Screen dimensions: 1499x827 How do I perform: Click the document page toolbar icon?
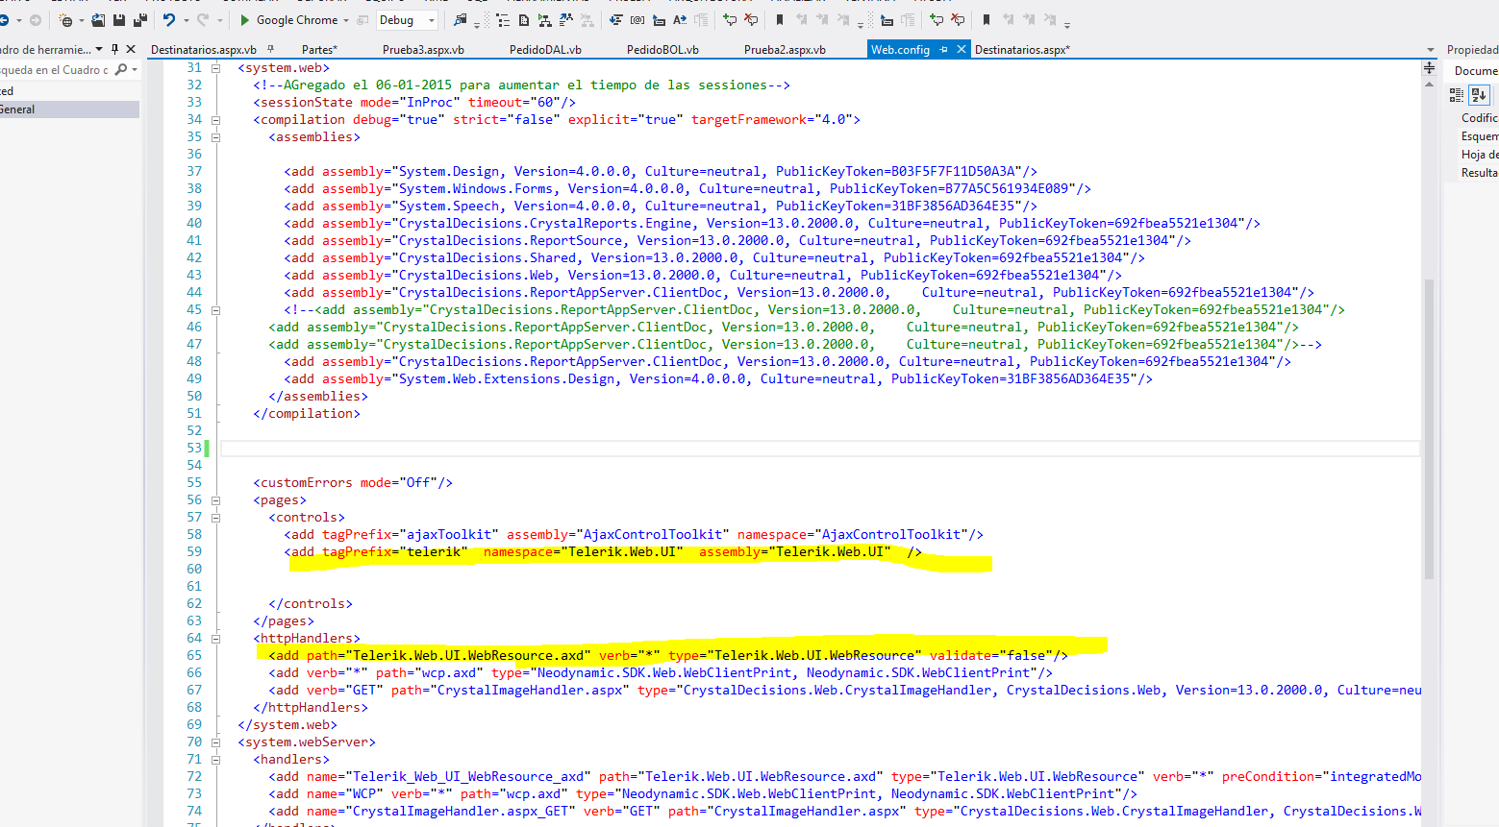[x=524, y=20]
